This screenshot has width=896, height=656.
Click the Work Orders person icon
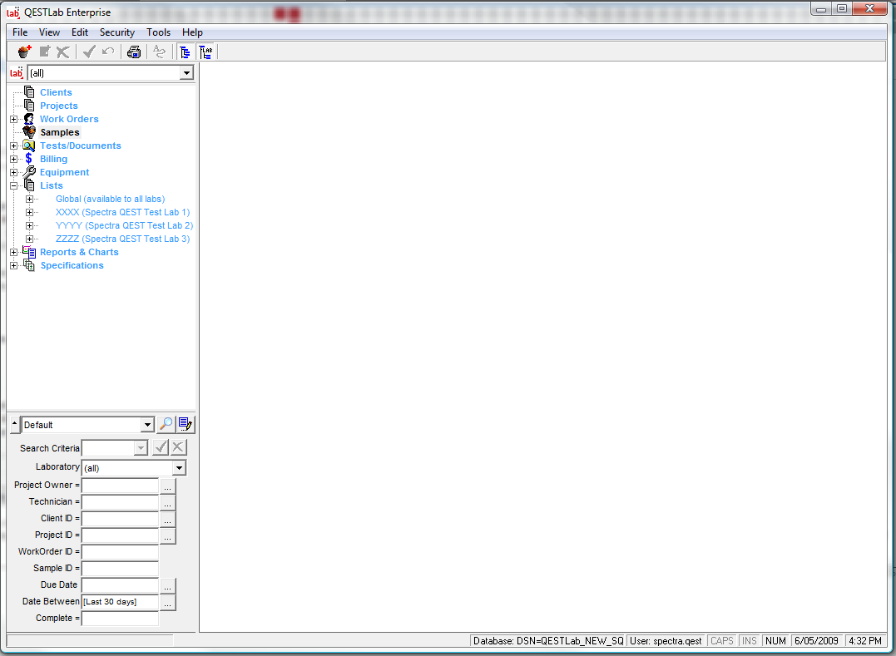[x=29, y=119]
